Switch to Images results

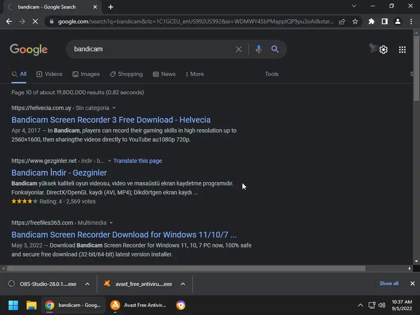pos(86,74)
